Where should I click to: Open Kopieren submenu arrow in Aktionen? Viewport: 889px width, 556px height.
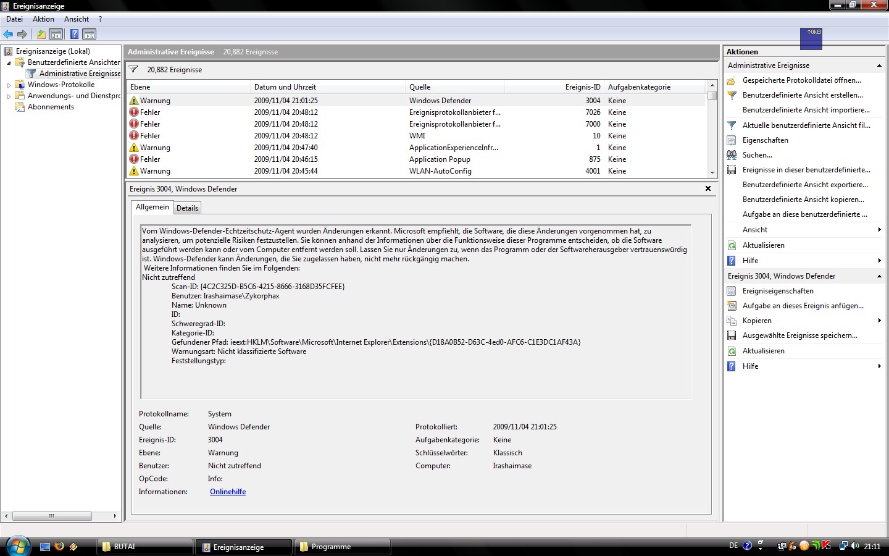point(879,321)
